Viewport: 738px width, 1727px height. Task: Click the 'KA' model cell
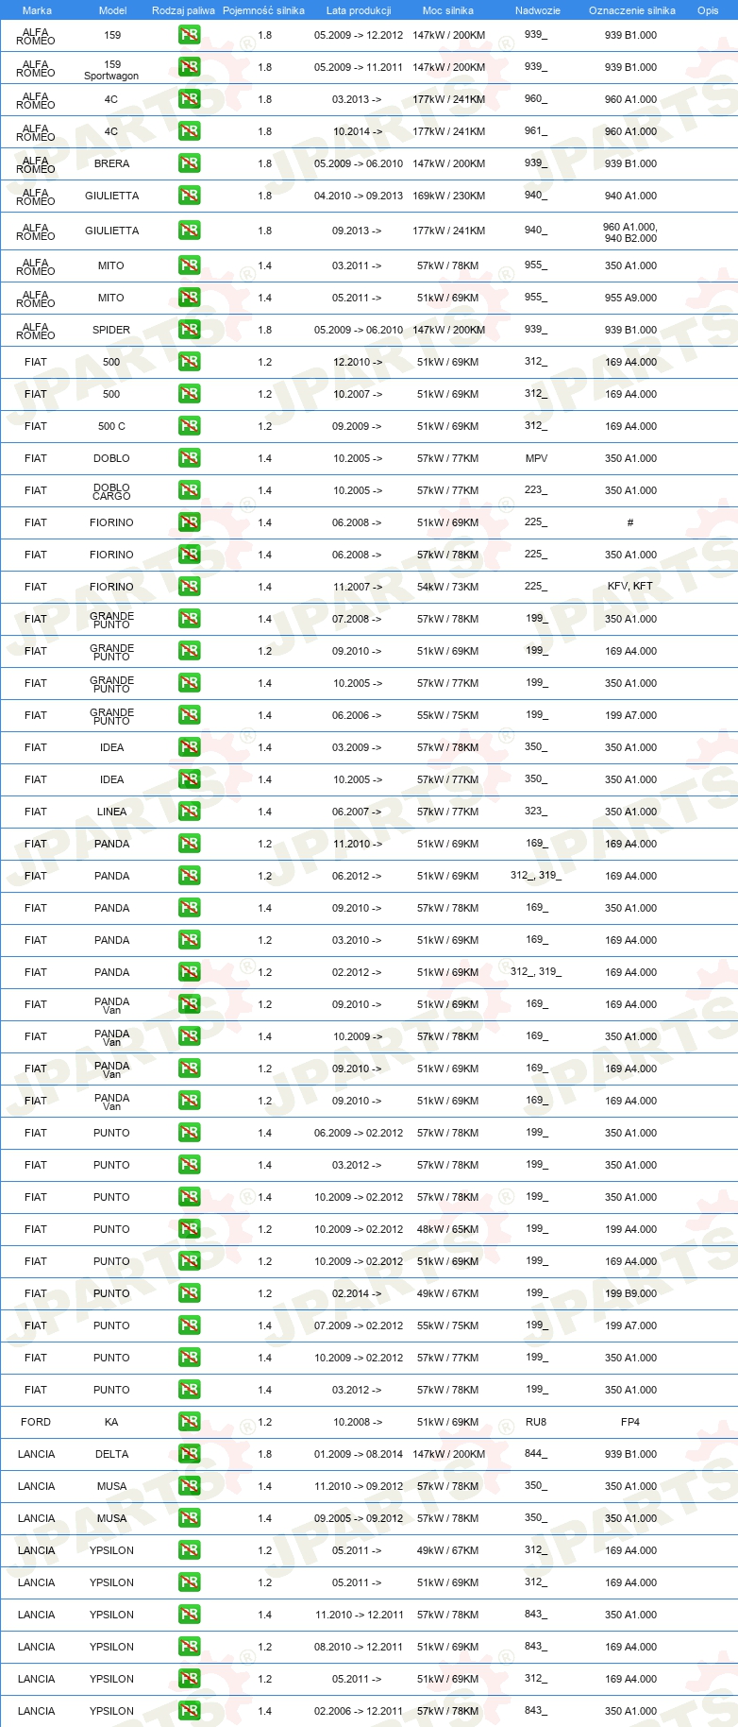111,1422
